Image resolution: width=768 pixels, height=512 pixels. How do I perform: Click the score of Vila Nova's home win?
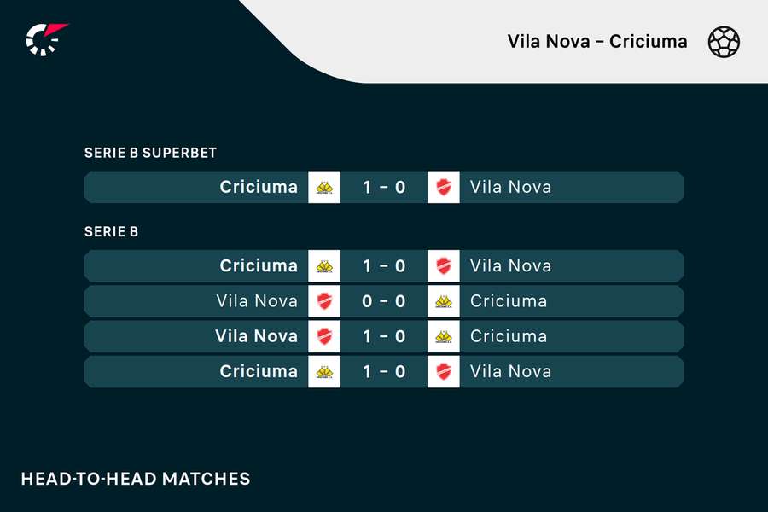click(384, 336)
